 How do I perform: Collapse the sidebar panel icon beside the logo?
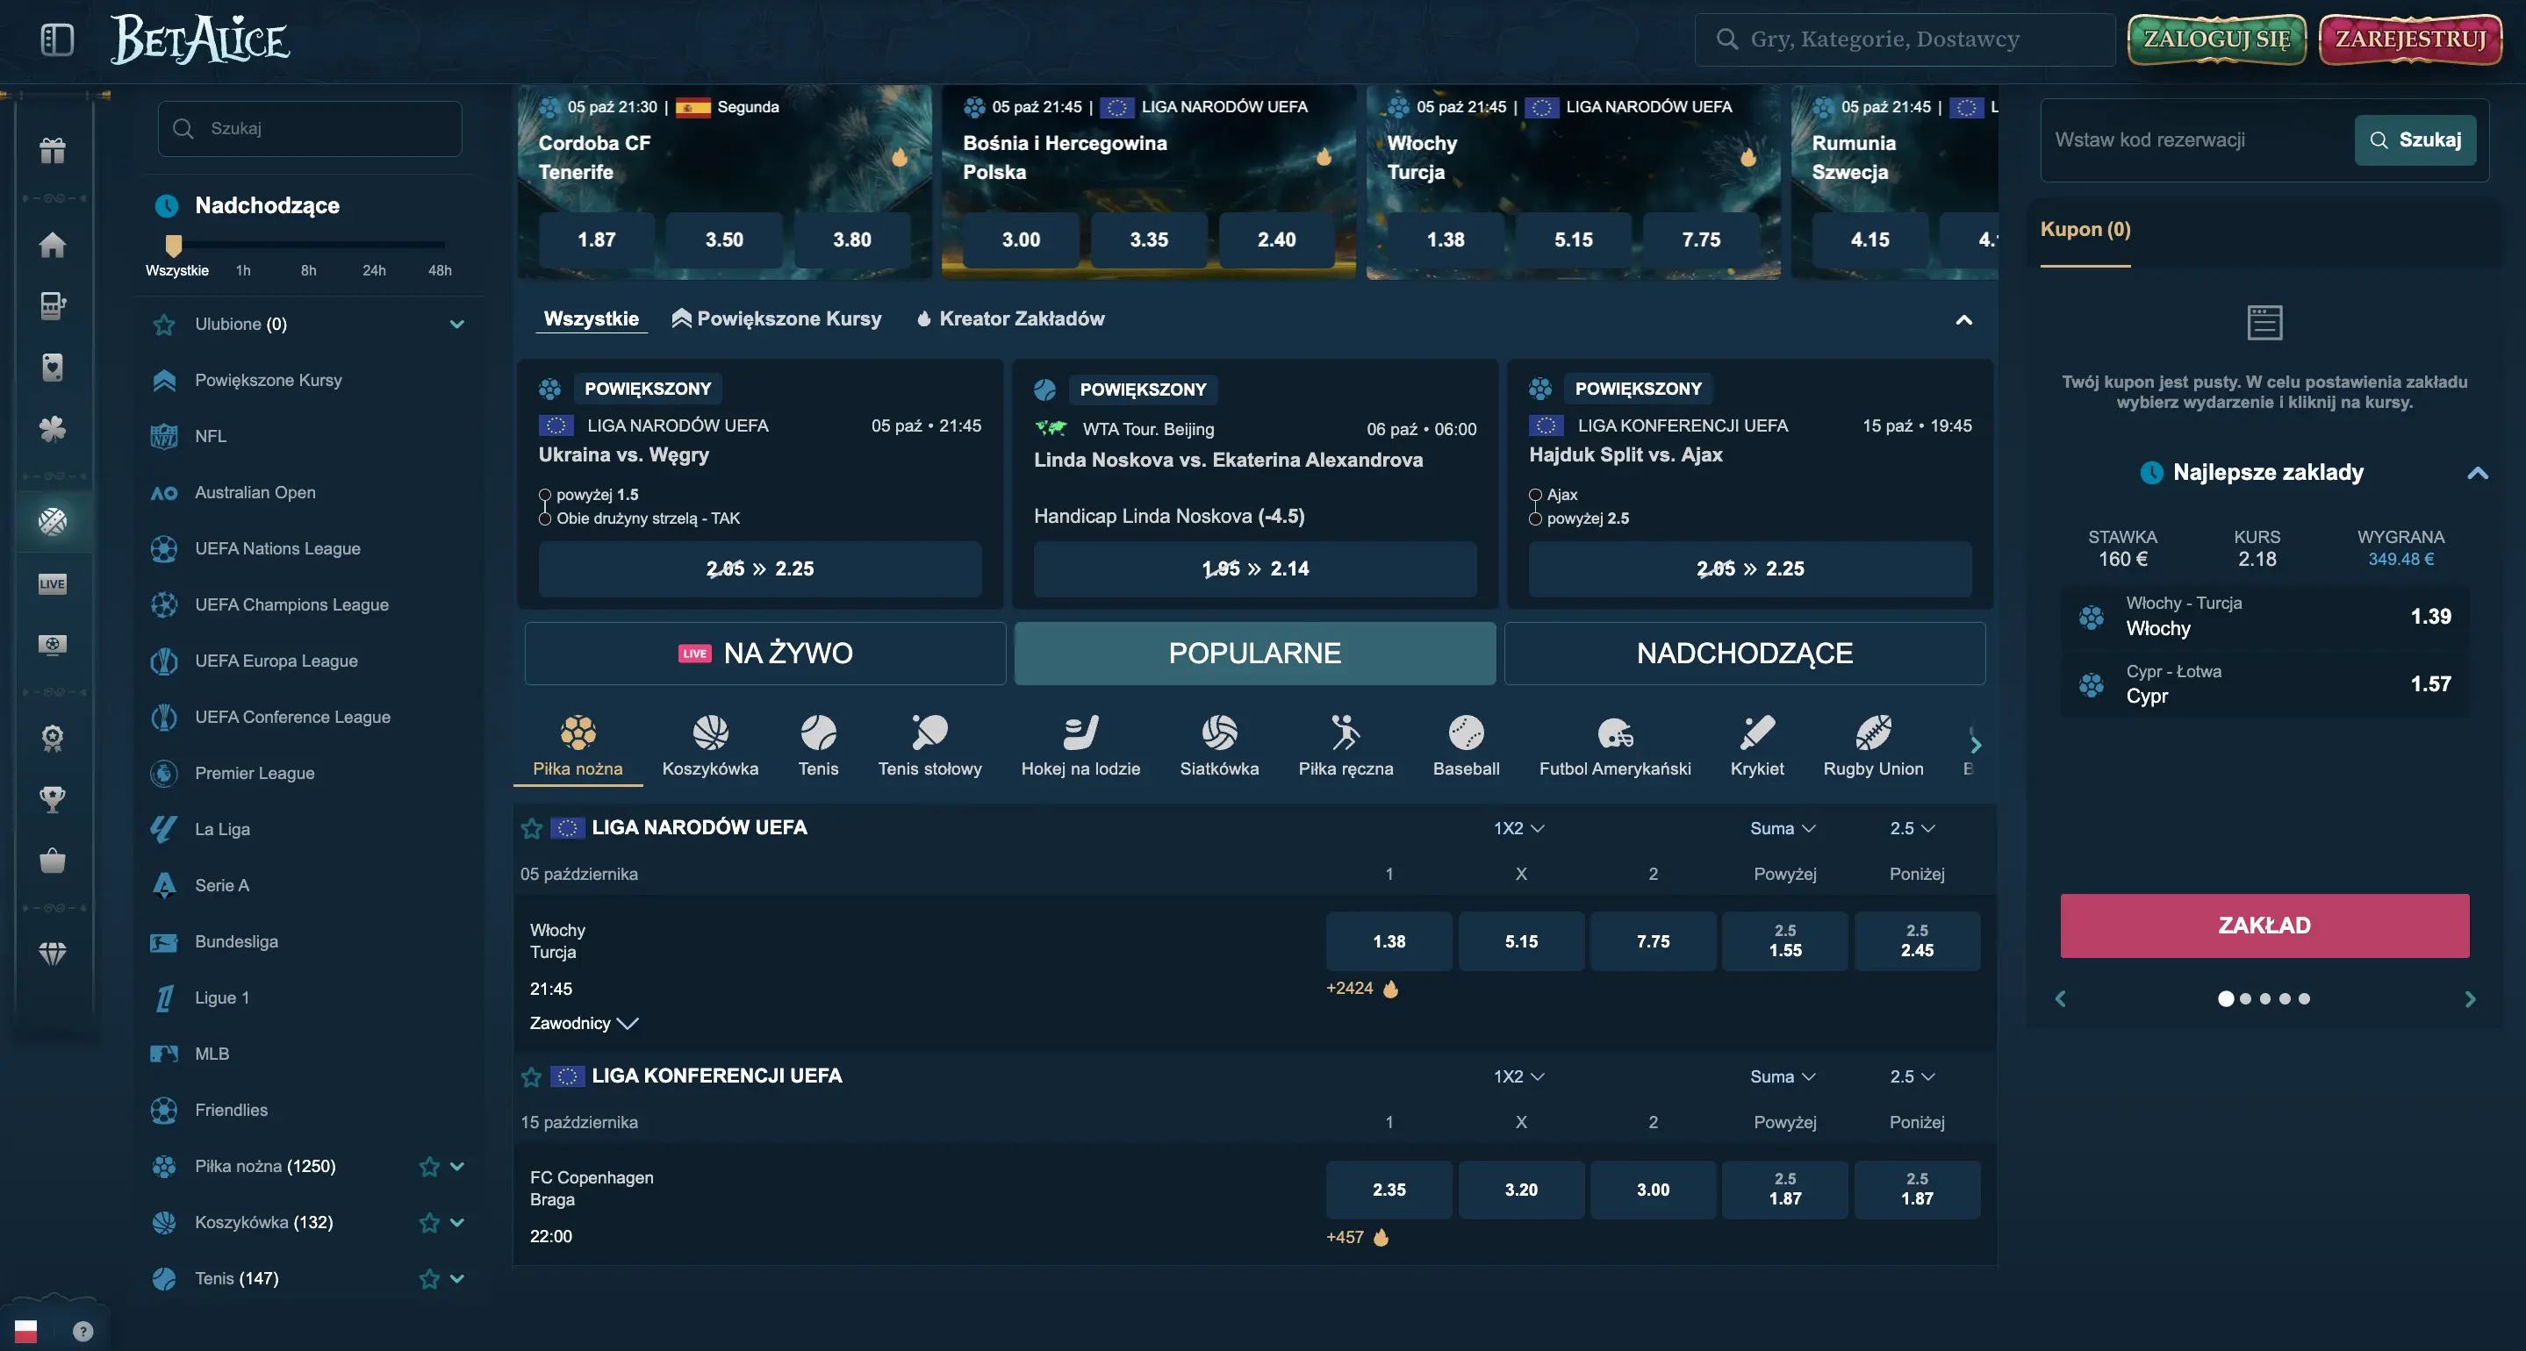[57, 39]
